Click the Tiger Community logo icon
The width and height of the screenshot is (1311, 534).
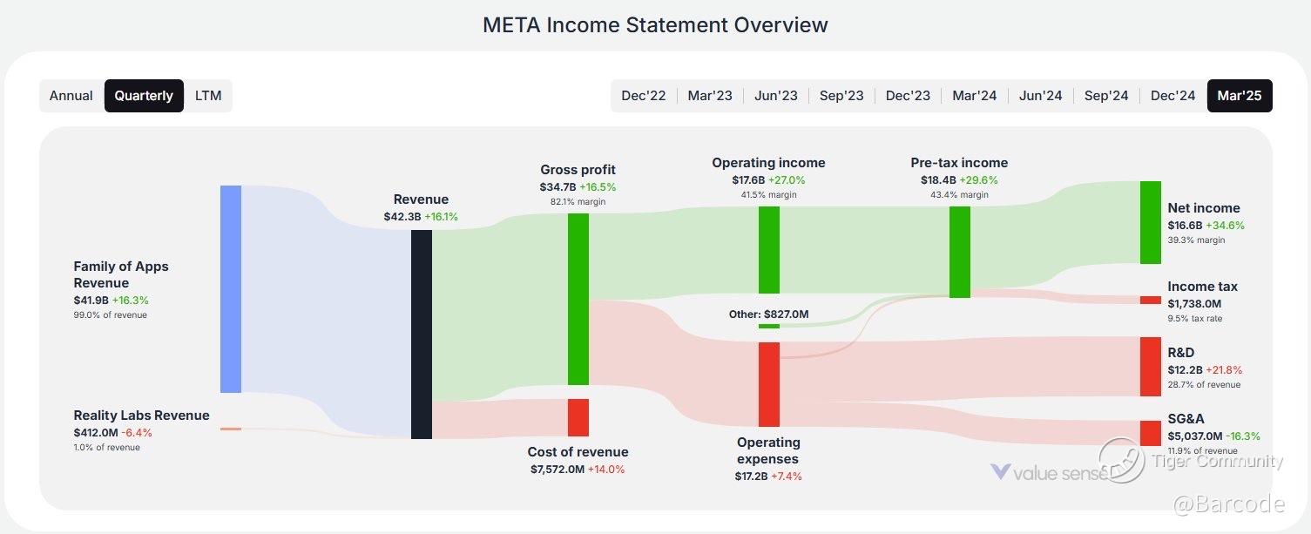click(x=1121, y=460)
